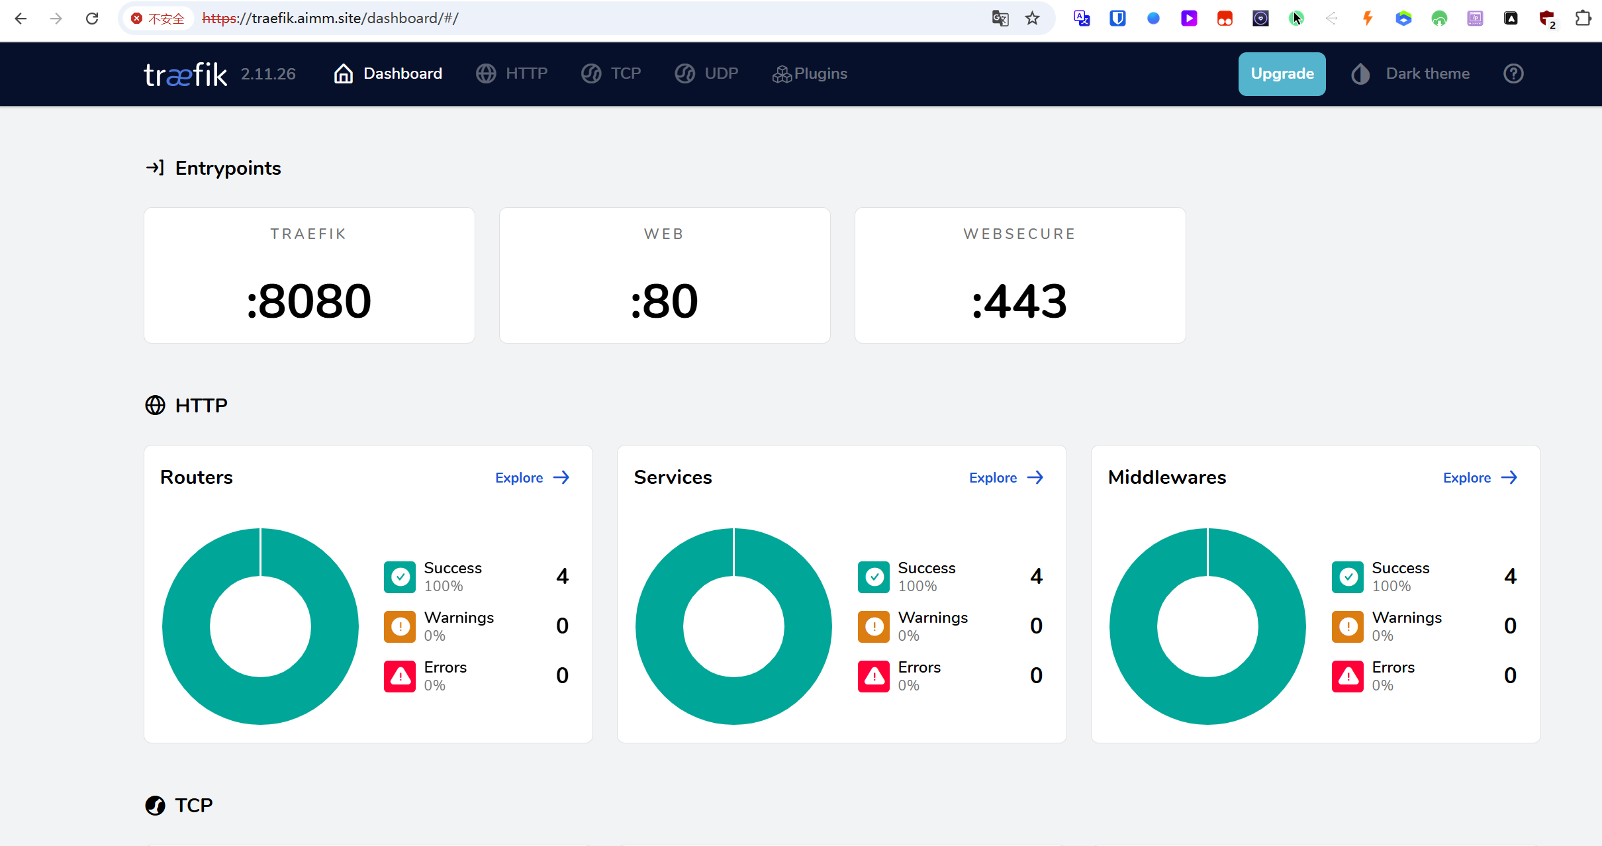1602x846 pixels.
Task: Open the orange lightning bolt extension
Action: [x=1368, y=19]
